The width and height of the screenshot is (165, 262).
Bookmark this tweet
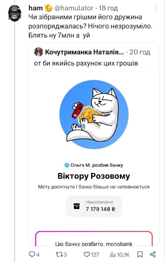pos(140,254)
